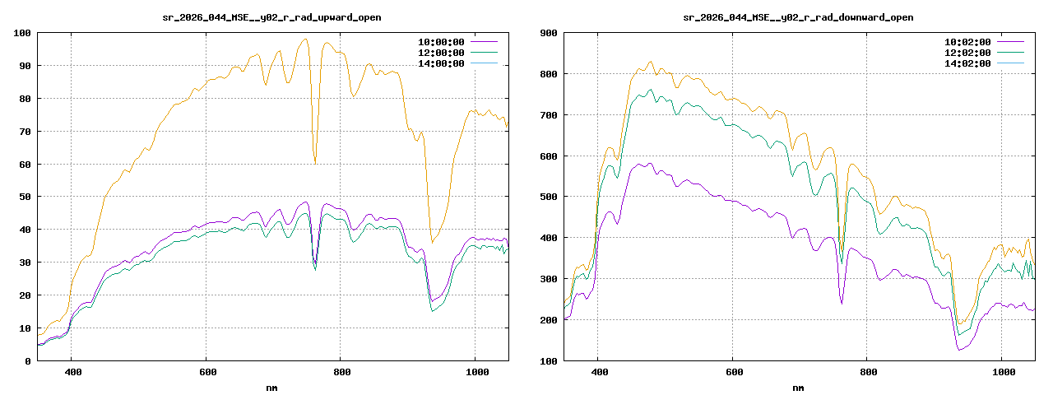Click purple line sample beside 10:00:00
1053x395 pixels.
coord(485,42)
